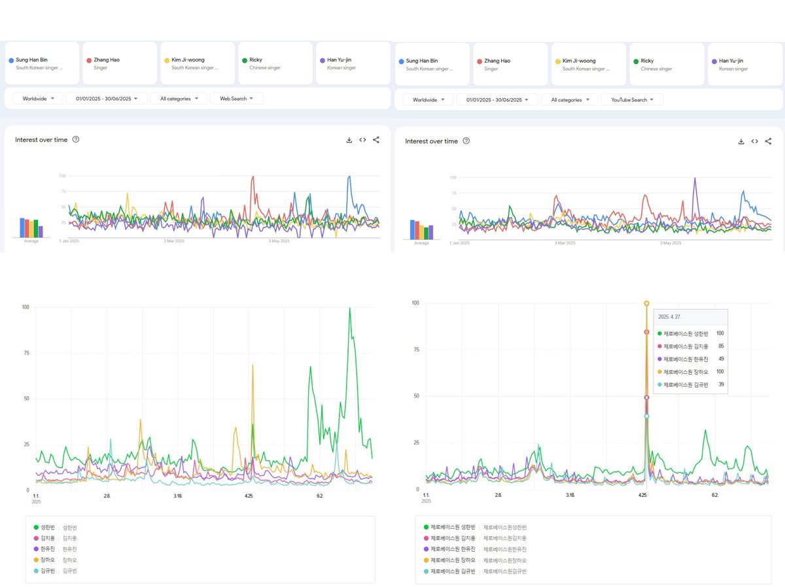
Task: Select Kim Ji-woong card in YouTube Search panel
Action: pyautogui.click(x=589, y=65)
